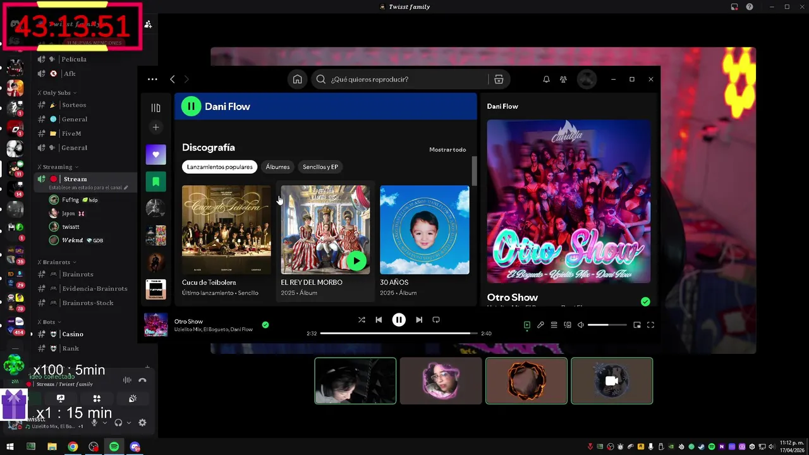Screen dimensions: 809x455
Task: Open File Explorer from taskbar
Action: tap(52, 447)
